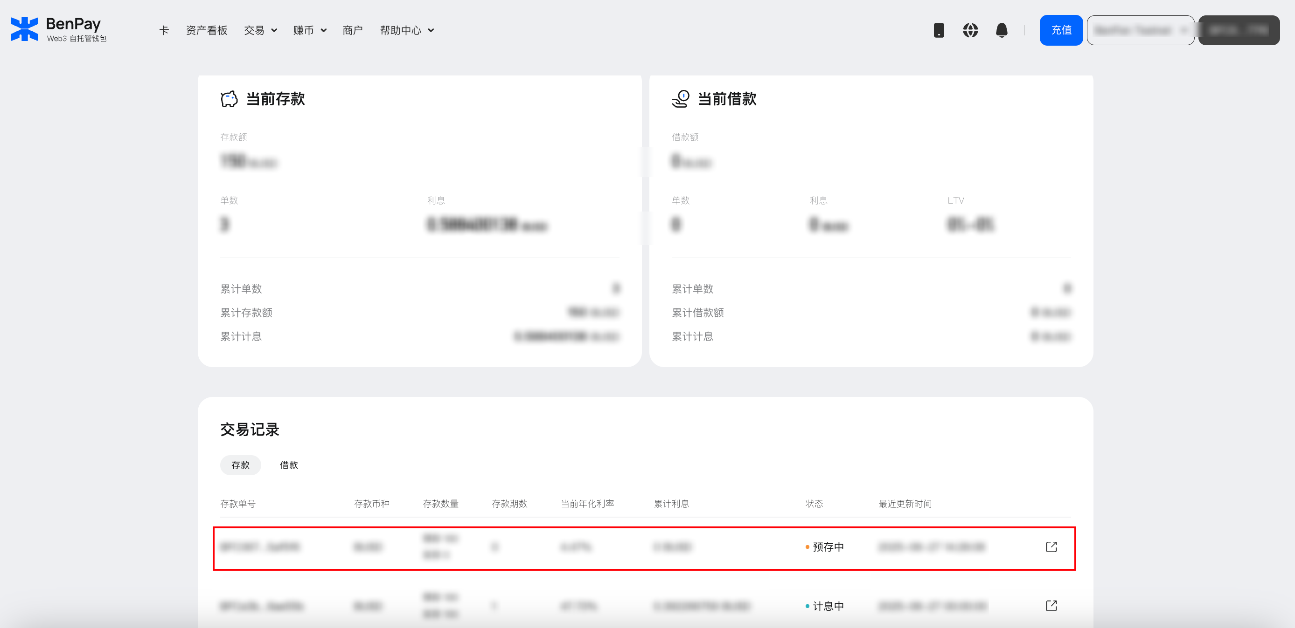Viewport: 1295px width, 628px height.
Task: Open the mobile app download icon
Action: (x=939, y=30)
